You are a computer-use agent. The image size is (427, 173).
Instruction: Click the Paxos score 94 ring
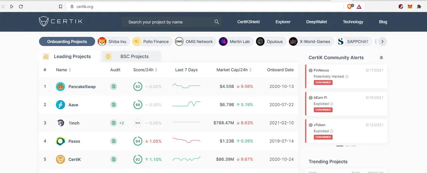point(137,141)
